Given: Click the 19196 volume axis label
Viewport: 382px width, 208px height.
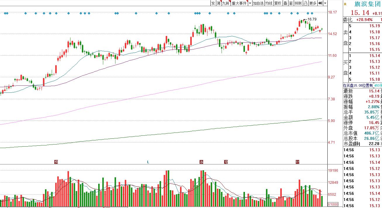Looking at the screenshot, I should tap(333, 170).
